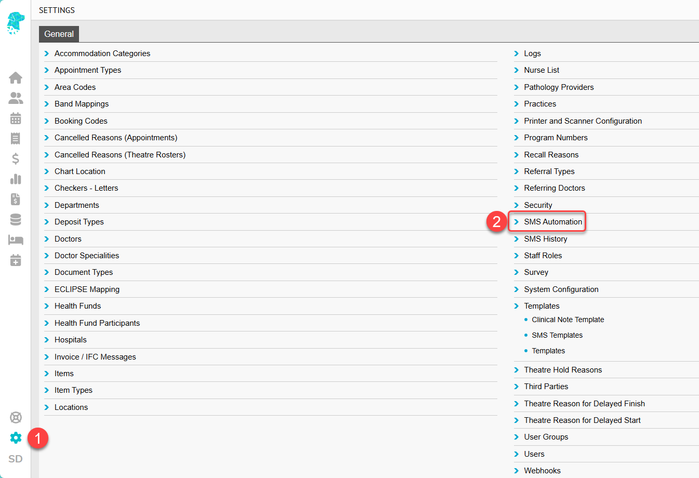The width and height of the screenshot is (699, 478).
Task: Open ECLIPSE Mapping settings
Action: [87, 289]
